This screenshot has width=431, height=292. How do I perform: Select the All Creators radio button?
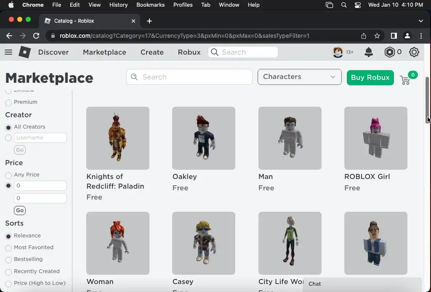coord(8,127)
